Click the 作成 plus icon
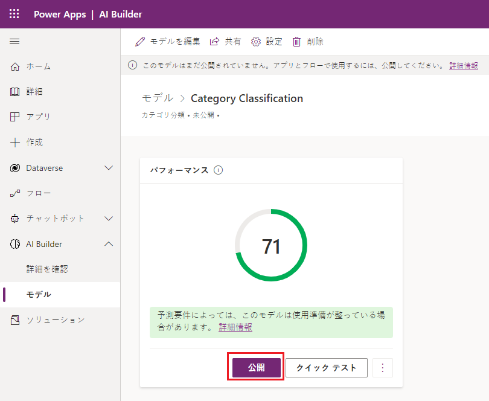Screen dimensions: 489x401 [14, 143]
